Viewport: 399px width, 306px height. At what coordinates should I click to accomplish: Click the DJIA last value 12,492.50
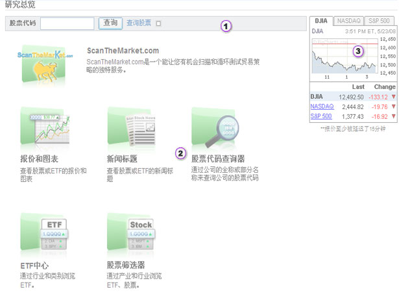[351, 97]
